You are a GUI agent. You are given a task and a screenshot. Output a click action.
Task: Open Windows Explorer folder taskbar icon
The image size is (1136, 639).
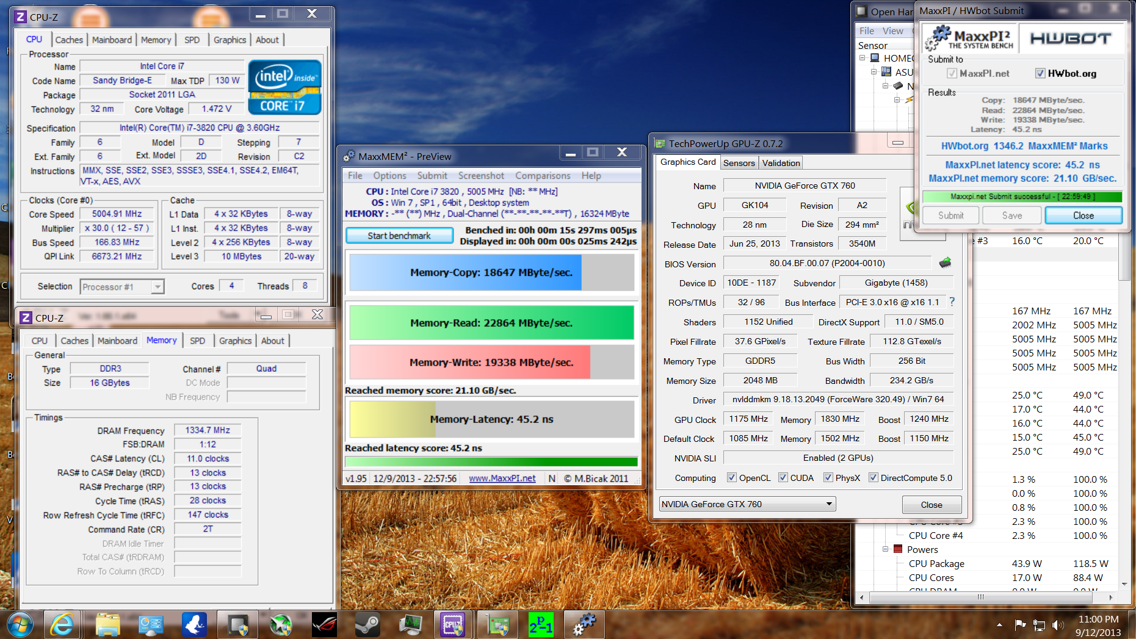tap(107, 624)
